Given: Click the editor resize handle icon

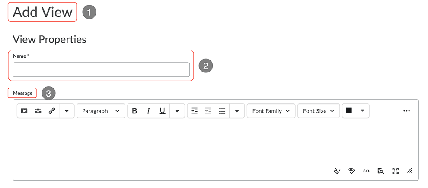Looking at the screenshot, I should tap(409, 171).
